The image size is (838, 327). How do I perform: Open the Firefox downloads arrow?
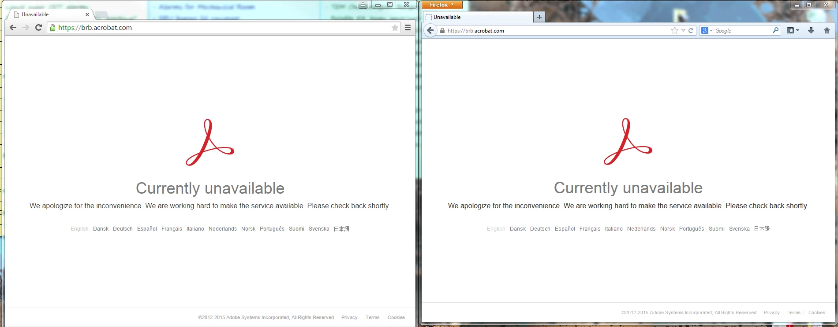811,30
